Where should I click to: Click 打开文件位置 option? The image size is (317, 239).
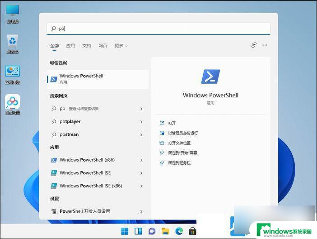point(180,143)
